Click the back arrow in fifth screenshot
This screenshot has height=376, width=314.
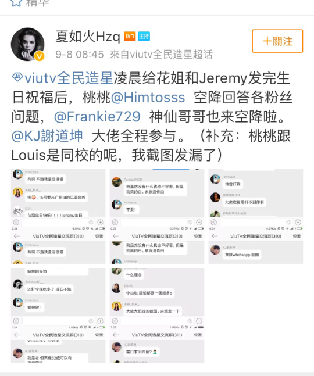[116, 335]
